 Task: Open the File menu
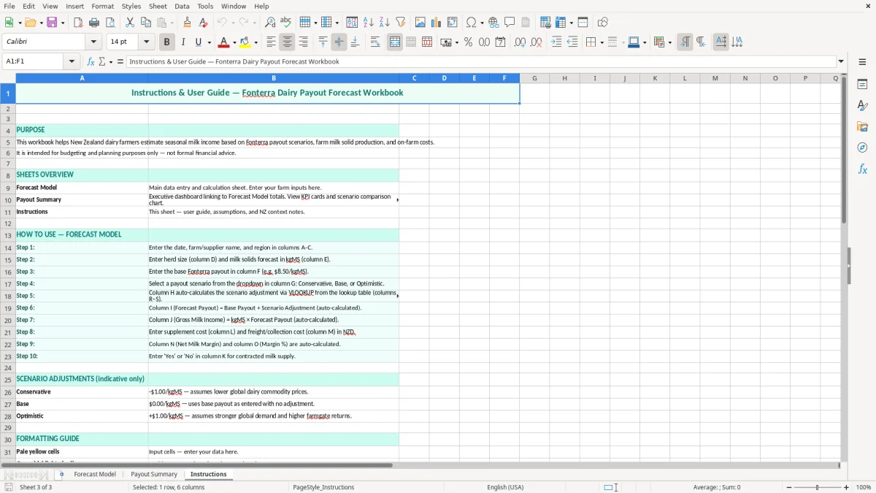pos(9,6)
